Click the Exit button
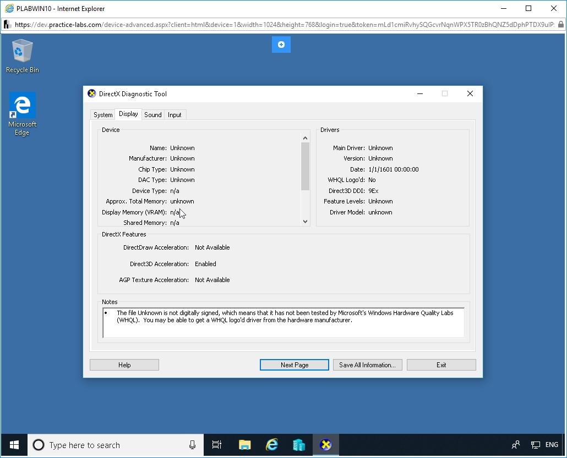567x458 pixels. (441, 365)
